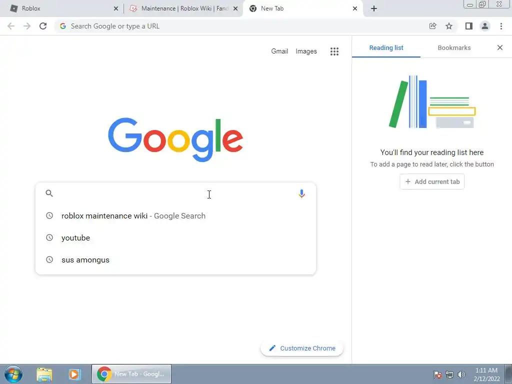This screenshot has height=384, width=512.
Task: Open the taskbar clock showing 1:11 AM
Action: tap(486, 374)
